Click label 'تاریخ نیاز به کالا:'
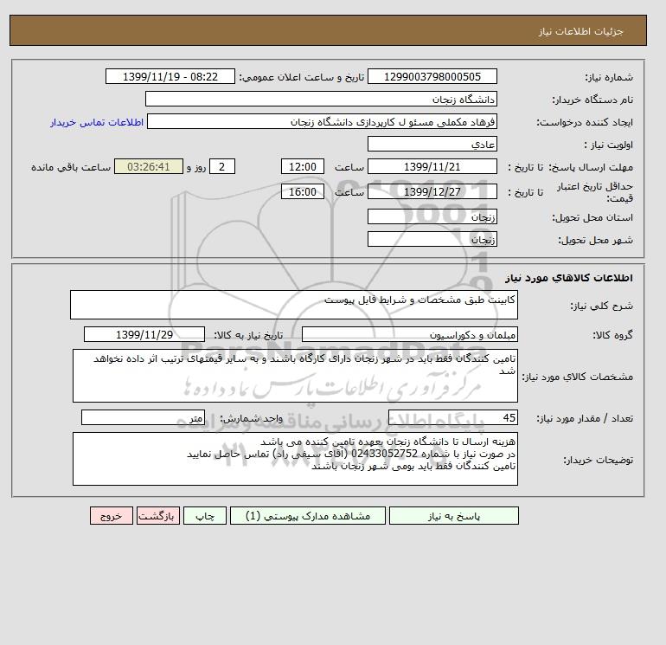The width and height of the screenshot is (666, 645). tap(248, 335)
